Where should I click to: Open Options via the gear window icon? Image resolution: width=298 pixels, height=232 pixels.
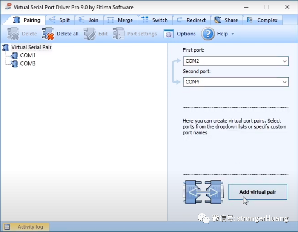[x=168, y=34]
